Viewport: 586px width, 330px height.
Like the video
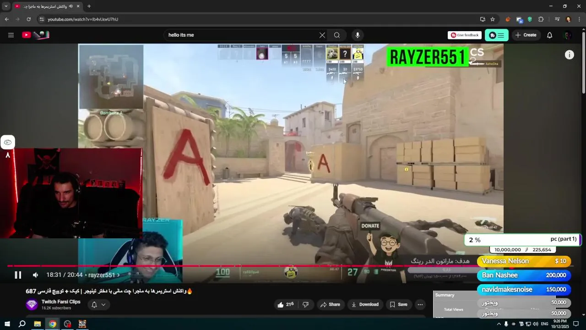click(286, 304)
